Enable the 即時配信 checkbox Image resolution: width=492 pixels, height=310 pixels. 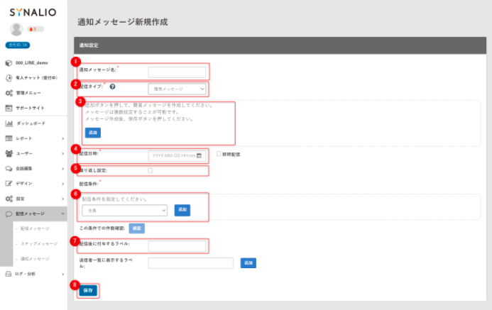pos(219,154)
